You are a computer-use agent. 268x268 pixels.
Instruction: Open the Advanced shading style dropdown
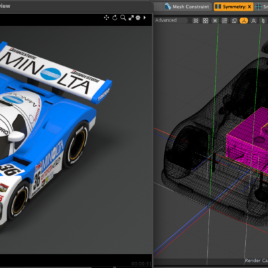[x=172, y=20]
